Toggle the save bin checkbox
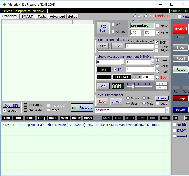This screenshot has height=176, width=189. 5,110
